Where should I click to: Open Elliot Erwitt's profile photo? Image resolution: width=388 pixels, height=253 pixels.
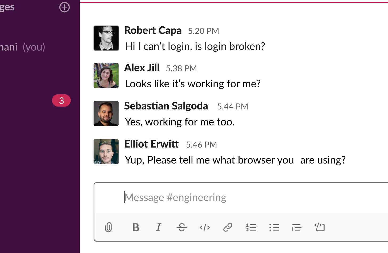coord(106,152)
